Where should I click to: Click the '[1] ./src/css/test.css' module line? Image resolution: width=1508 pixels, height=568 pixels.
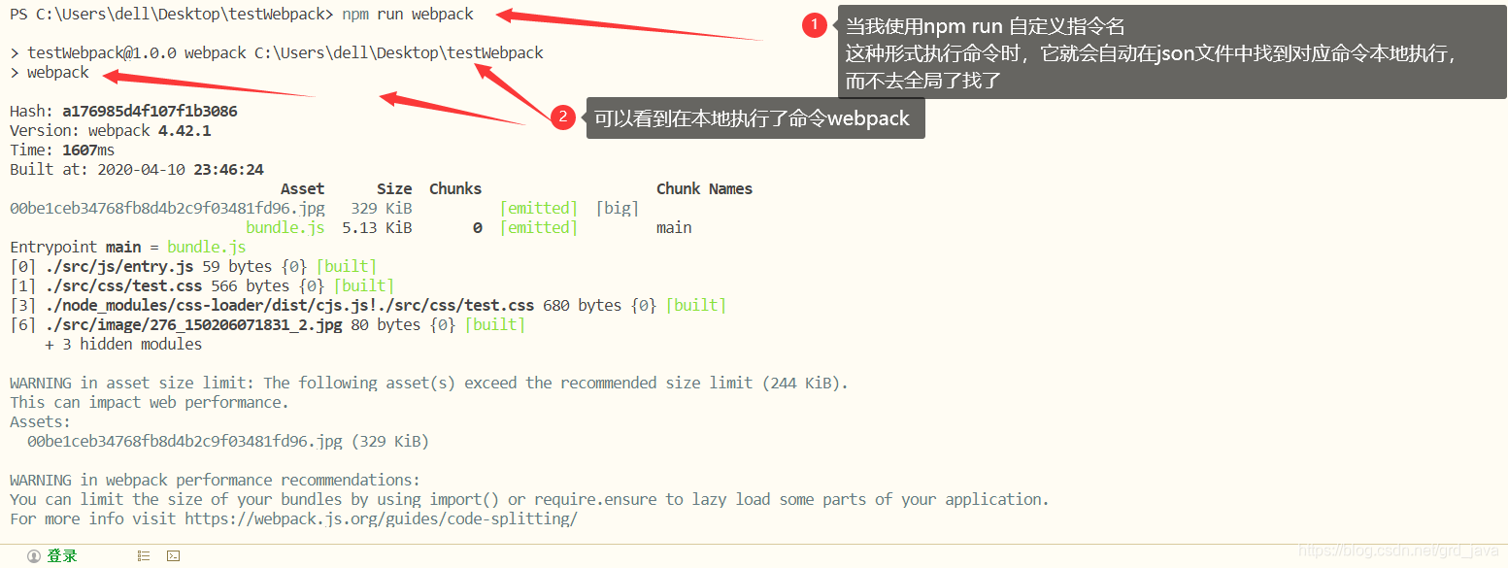tap(202, 285)
